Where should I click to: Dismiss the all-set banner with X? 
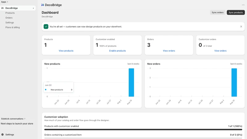[241, 27]
